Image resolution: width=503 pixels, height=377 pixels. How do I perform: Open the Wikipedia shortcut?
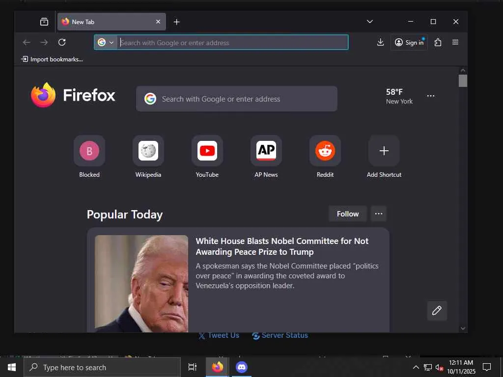click(x=148, y=157)
